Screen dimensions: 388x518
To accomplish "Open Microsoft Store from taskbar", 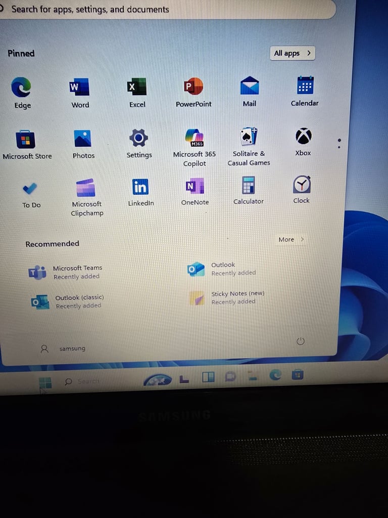I will point(297,375).
